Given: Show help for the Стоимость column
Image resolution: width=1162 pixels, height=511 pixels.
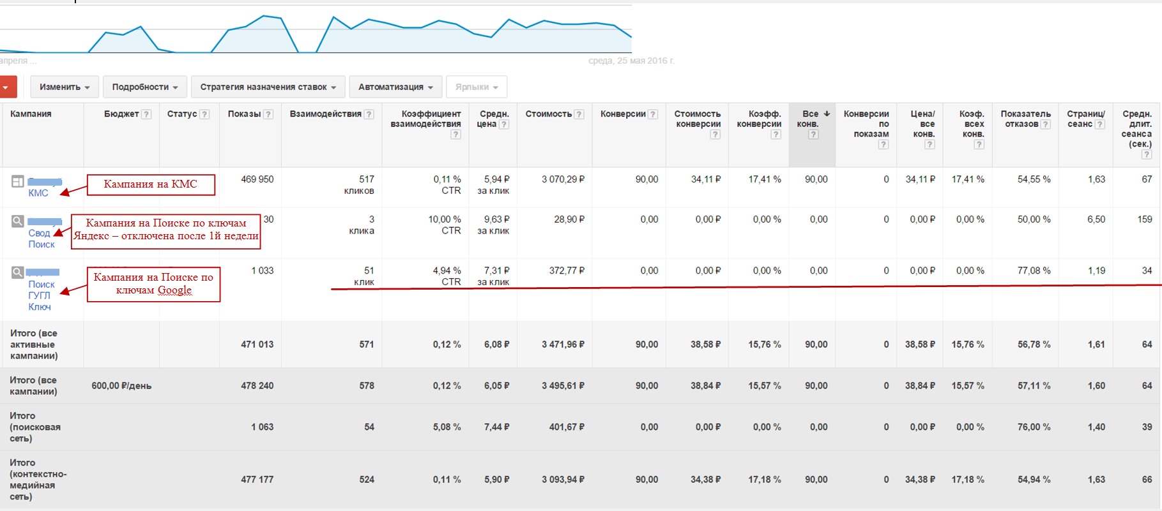Looking at the screenshot, I should 579,114.
